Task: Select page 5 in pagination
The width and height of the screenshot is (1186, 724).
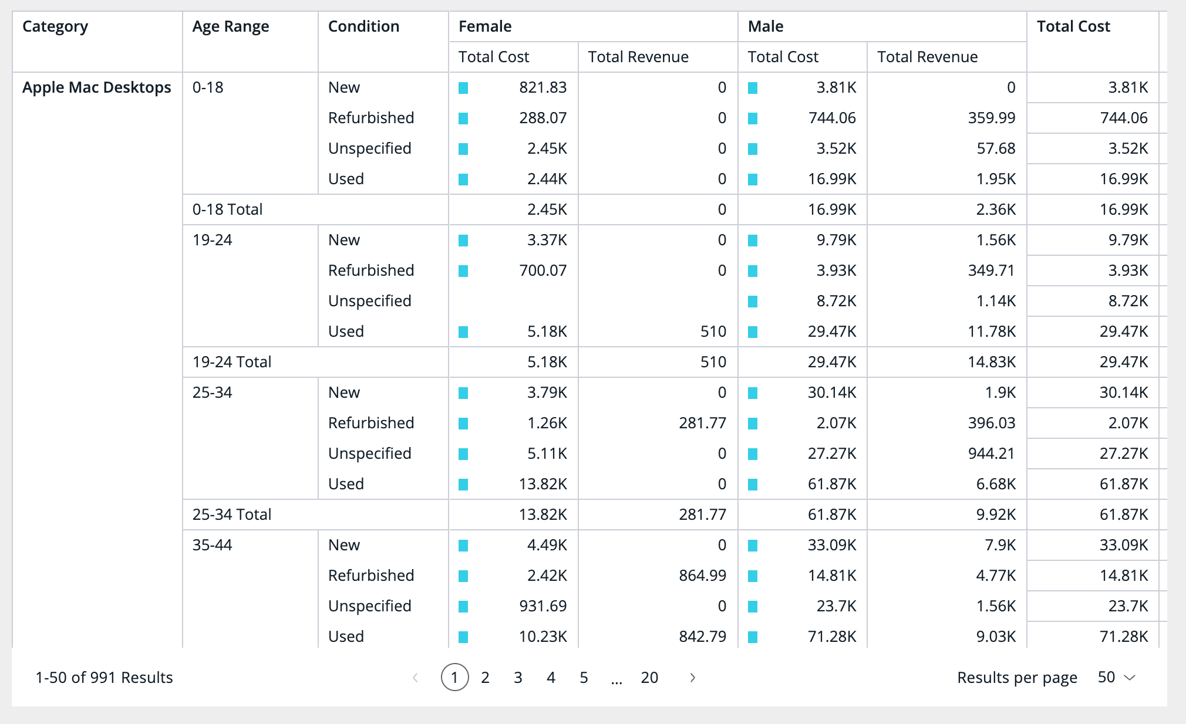Action: click(584, 678)
